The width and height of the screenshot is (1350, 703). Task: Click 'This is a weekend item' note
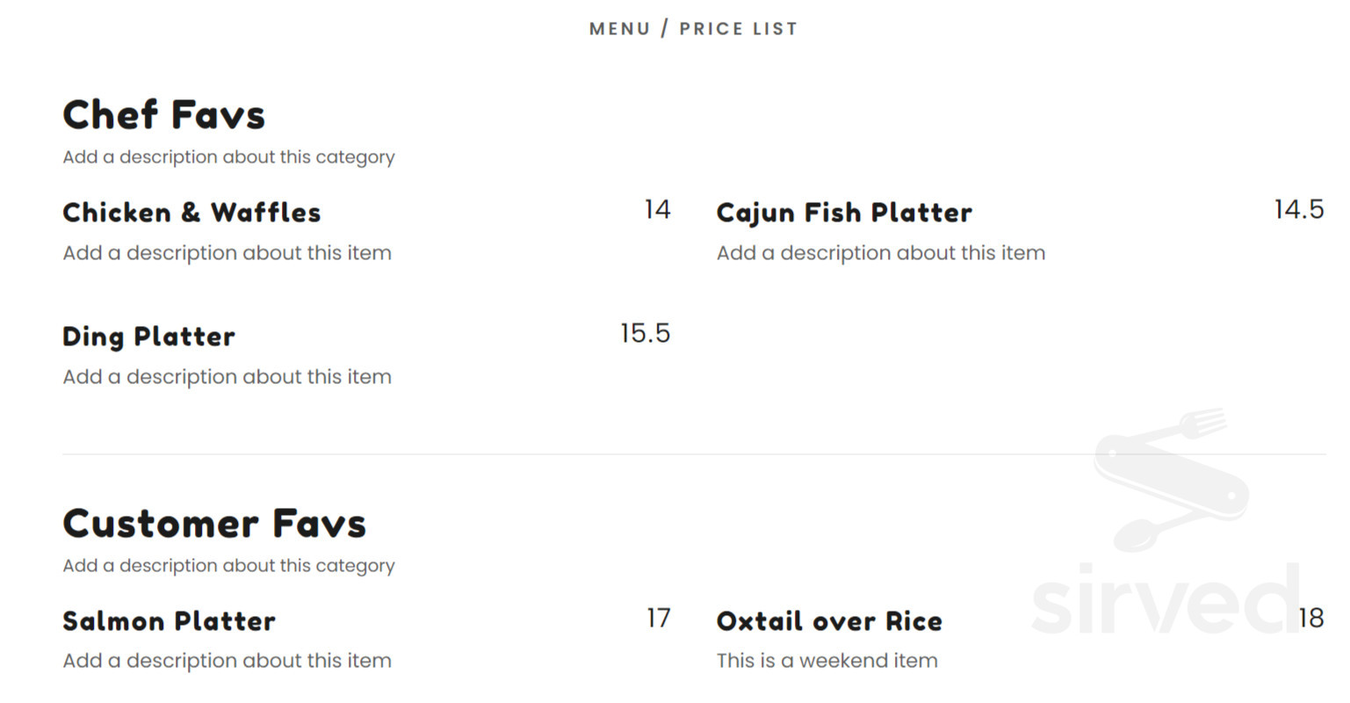click(827, 661)
